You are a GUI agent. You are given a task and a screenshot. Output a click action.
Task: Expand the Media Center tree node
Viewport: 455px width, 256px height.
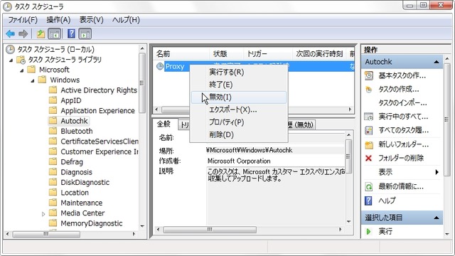pos(43,214)
